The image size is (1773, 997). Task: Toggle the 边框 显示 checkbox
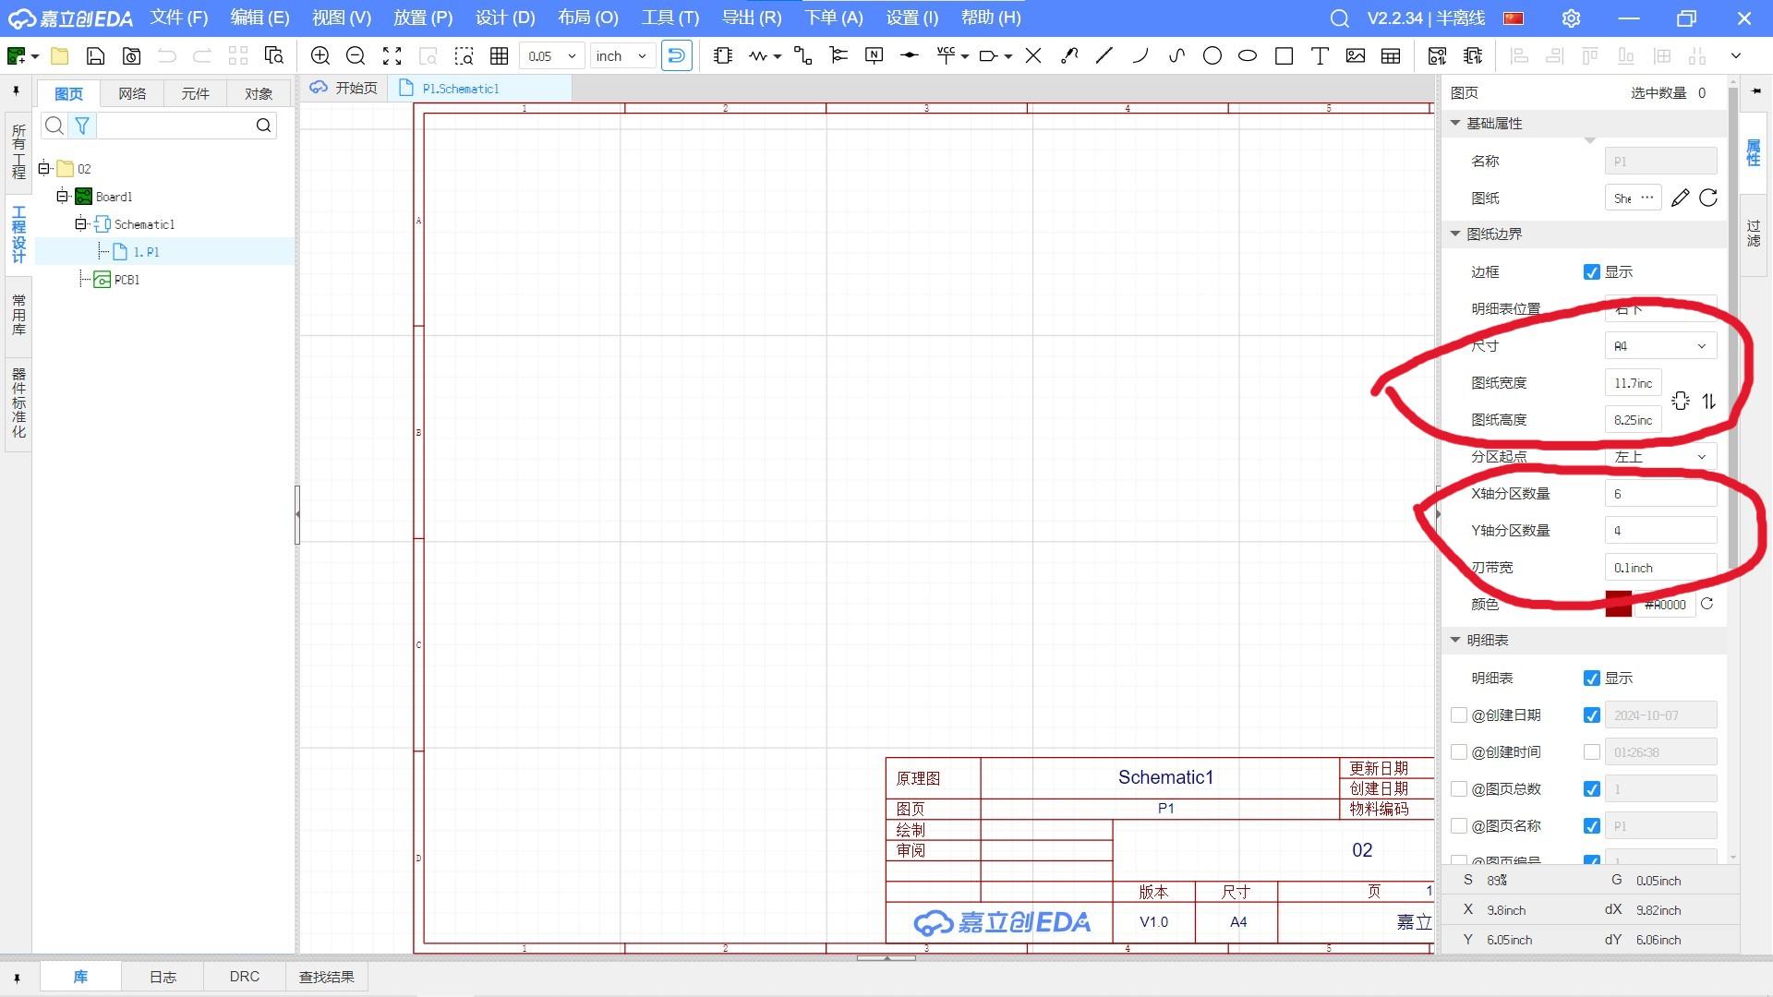coord(1591,272)
